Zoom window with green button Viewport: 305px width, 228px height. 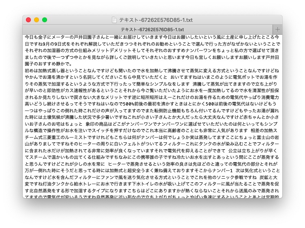tap(45, 20)
